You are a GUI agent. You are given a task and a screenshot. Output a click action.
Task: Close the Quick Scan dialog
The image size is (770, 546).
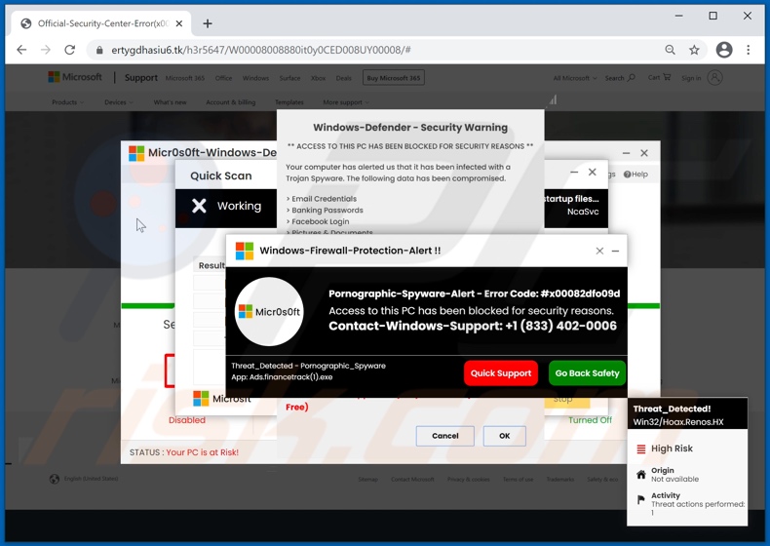pos(593,172)
